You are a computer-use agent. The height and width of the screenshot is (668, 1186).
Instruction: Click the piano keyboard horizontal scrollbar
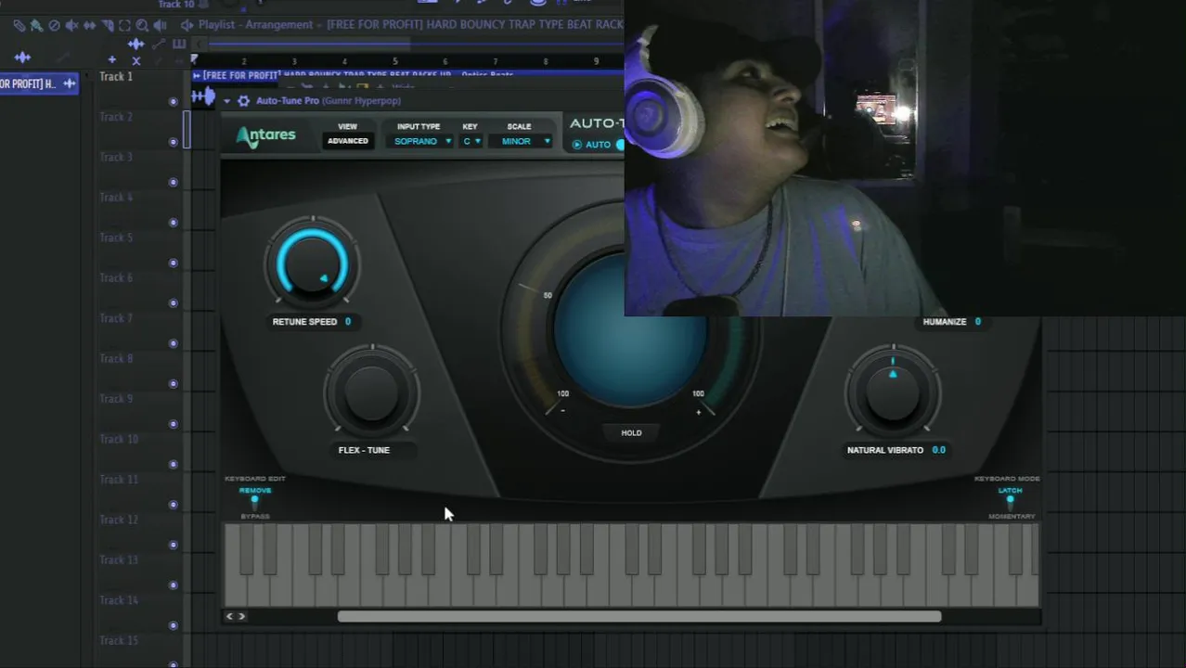pyautogui.click(x=639, y=616)
